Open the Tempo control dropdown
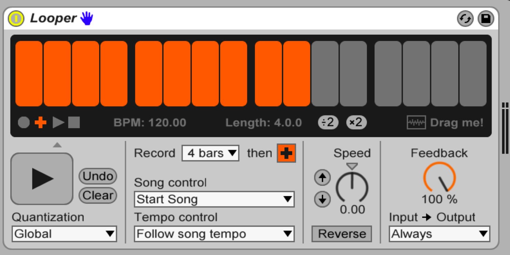 (214, 234)
